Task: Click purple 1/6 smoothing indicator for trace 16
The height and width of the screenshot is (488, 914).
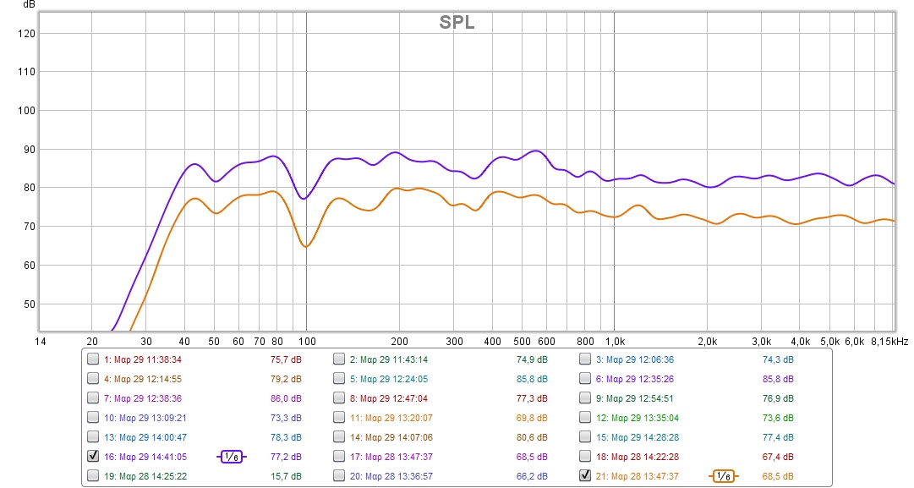Action: click(232, 457)
